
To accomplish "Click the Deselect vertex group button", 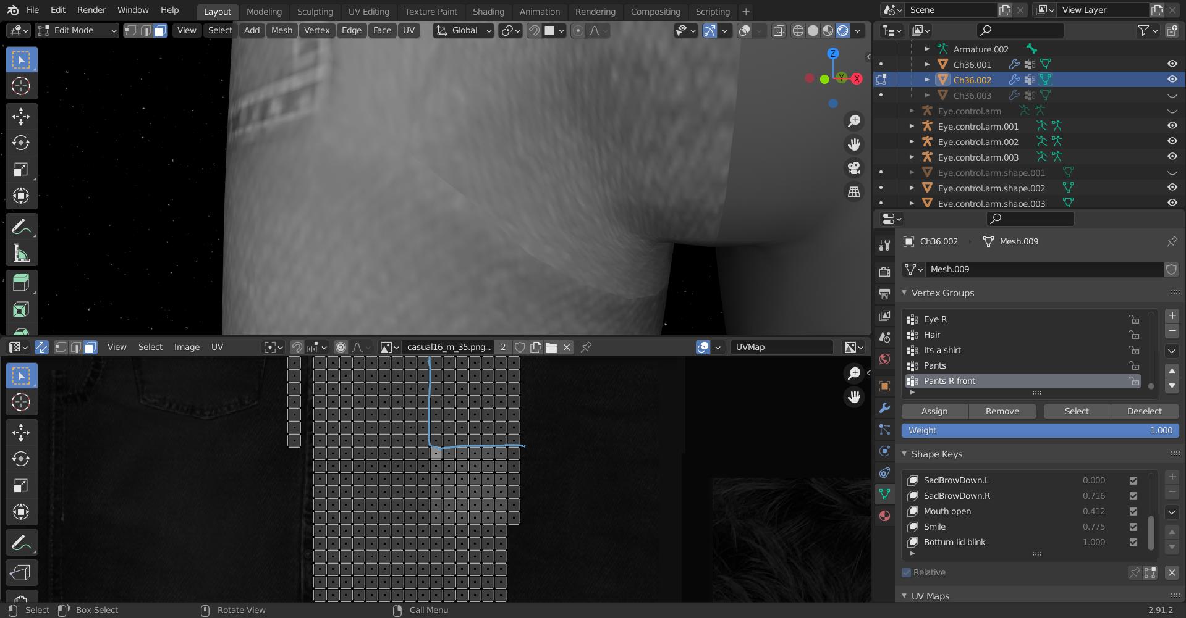I will point(1145,411).
